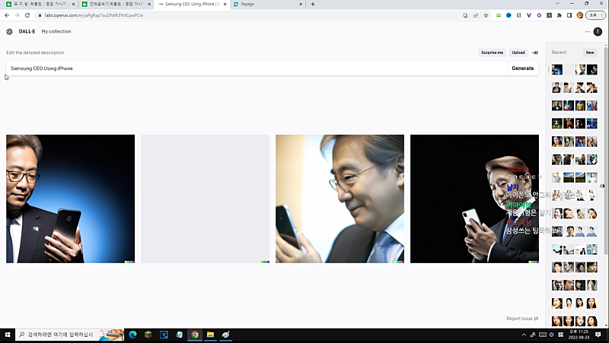Select the 'Samsung CEO Using iPhone' tab
Viewport: 609px width, 343px height.
pyautogui.click(x=193, y=5)
